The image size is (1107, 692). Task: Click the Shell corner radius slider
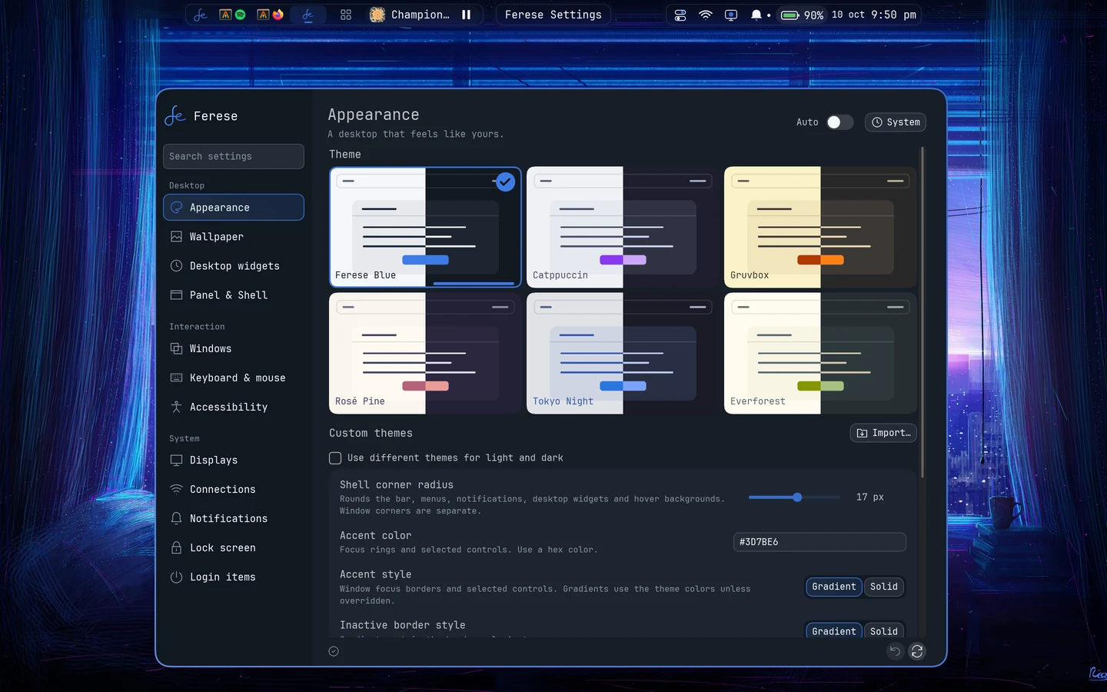coord(794,497)
